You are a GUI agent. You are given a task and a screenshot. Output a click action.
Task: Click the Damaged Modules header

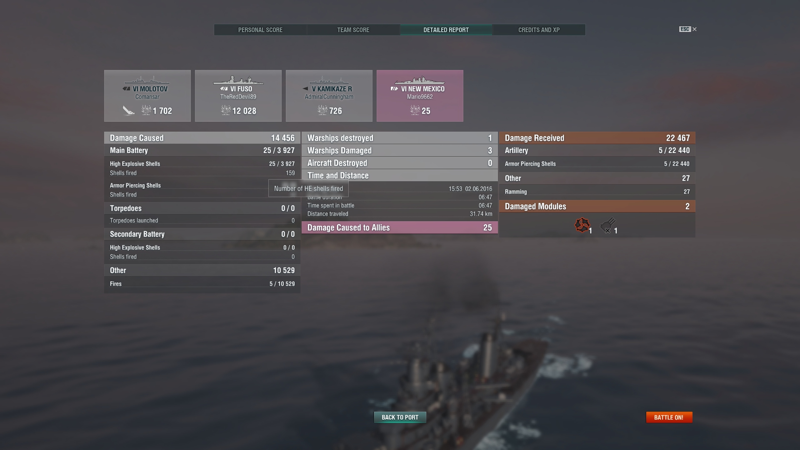(597, 206)
